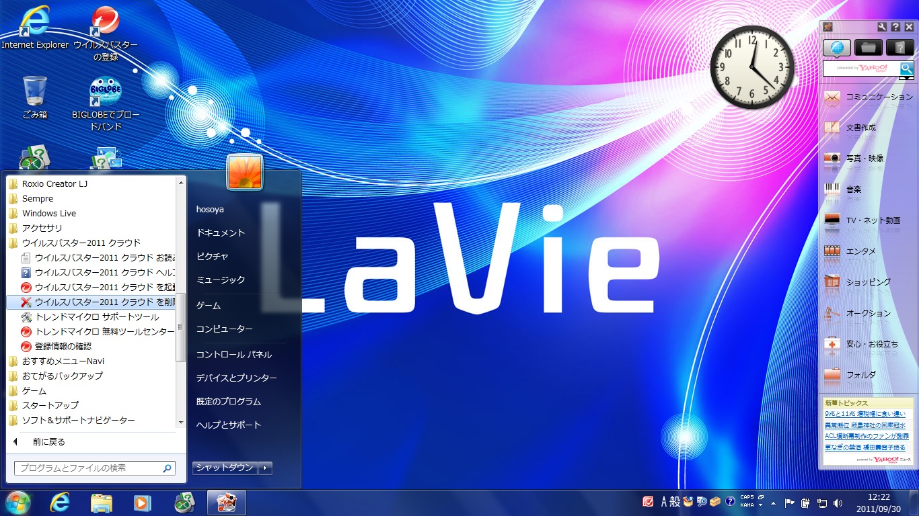Open コミュニケーション category in sidebar

click(x=869, y=97)
